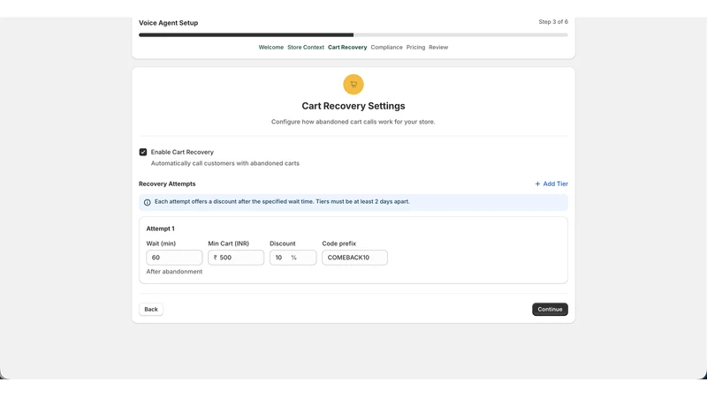Click the Back button

[x=151, y=310]
